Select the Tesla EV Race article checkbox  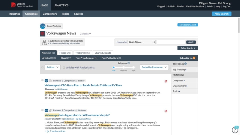point(42,80)
